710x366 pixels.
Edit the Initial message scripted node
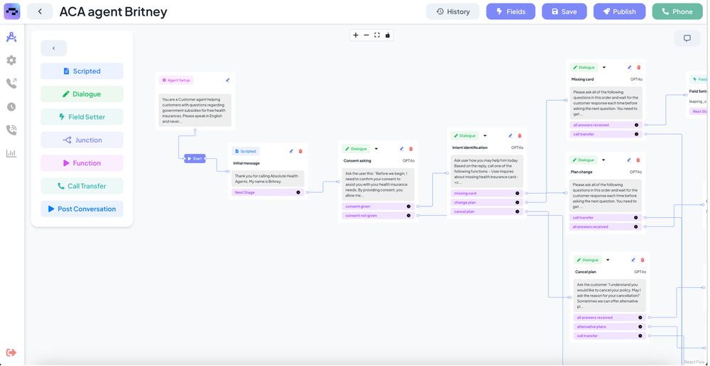tap(291, 151)
